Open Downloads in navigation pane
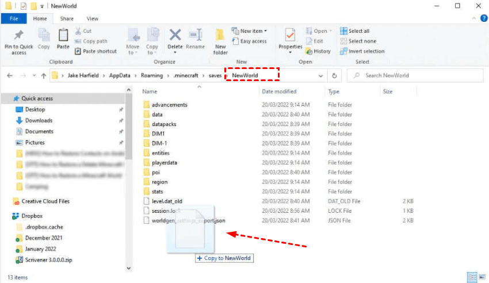489x283 pixels. (39, 120)
